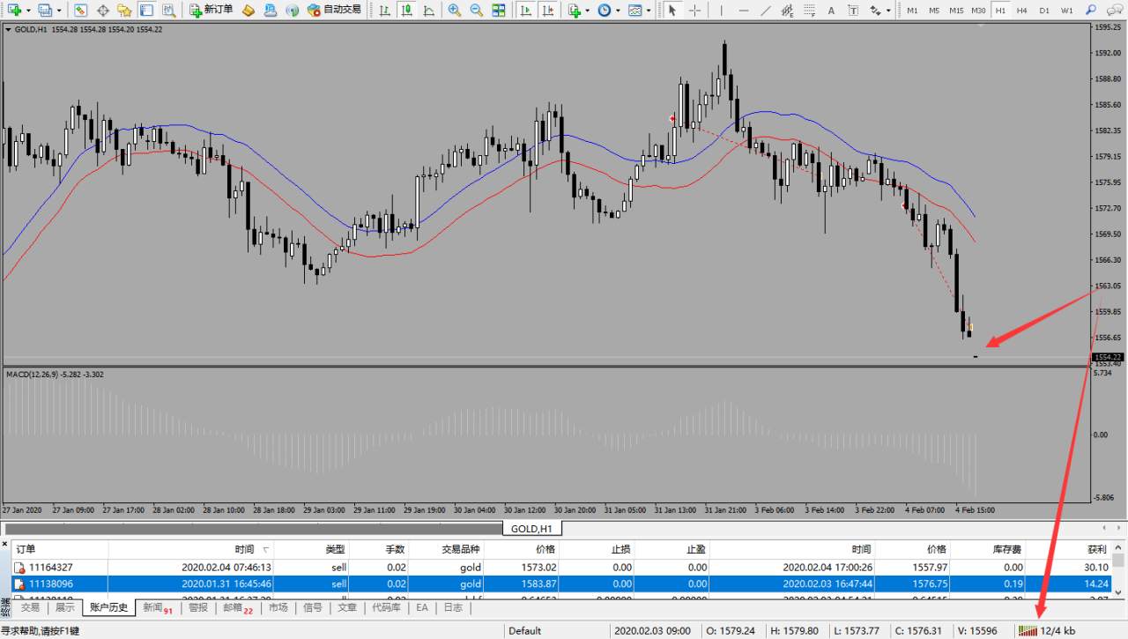Open the periodicity clock dropdown arrow
Image resolution: width=1128 pixels, height=639 pixels.
(618, 11)
